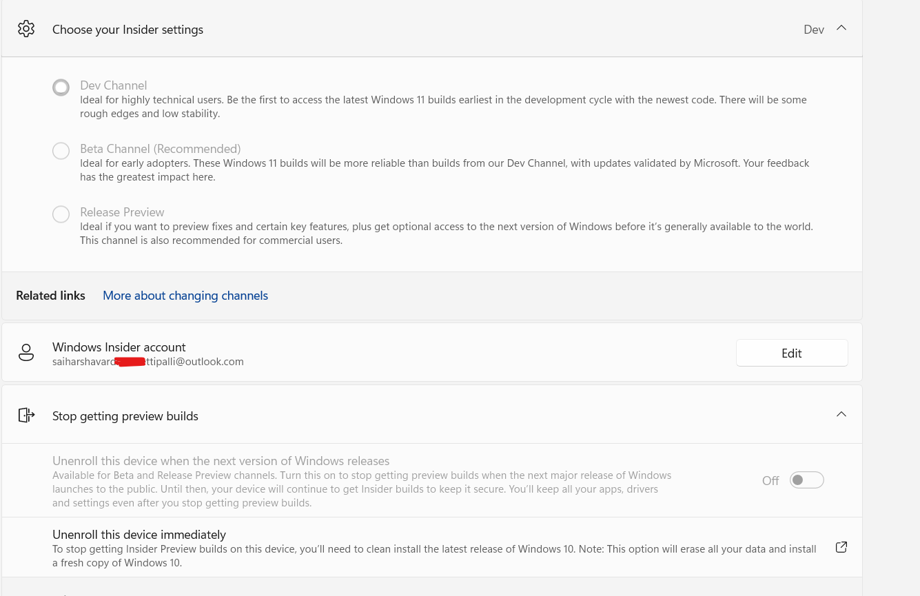The image size is (920, 596).
Task: Click the Unenroll when next version releases heading
Action: (221, 461)
